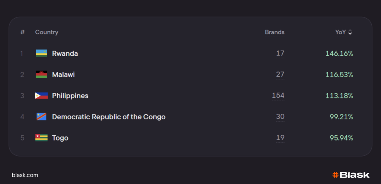The width and height of the screenshot is (381, 184).
Task: Click the Blask logo
Action: pos(350,175)
